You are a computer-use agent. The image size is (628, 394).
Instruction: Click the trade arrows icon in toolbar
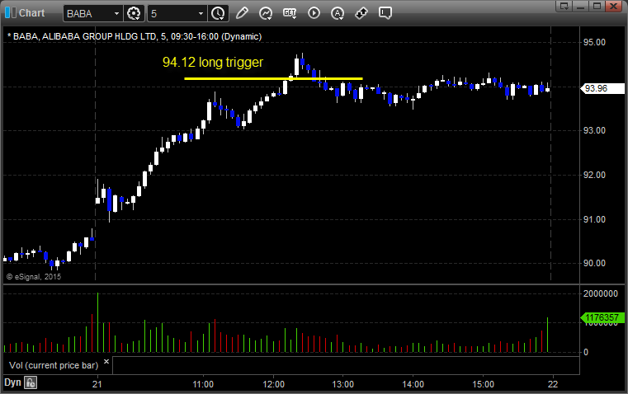point(361,13)
